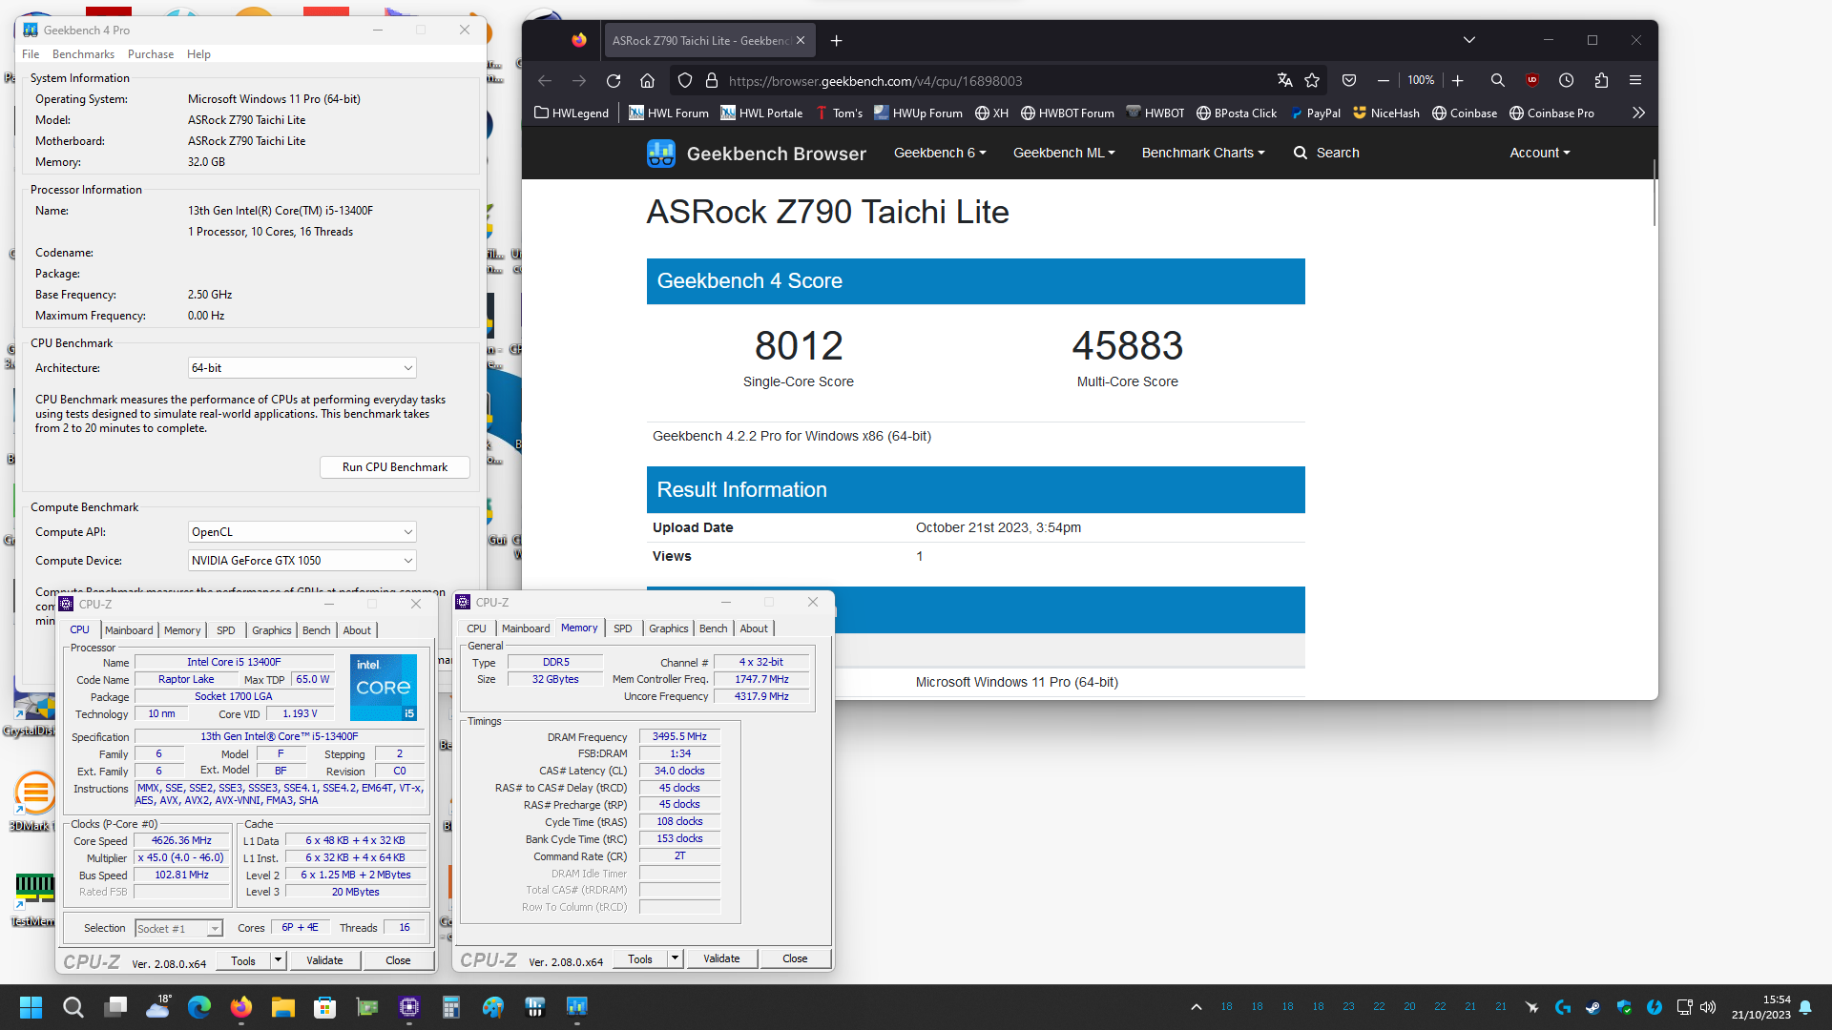Viewport: 1832px width, 1030px height.
Task: Open Microsoft Store from taskbar
Action: pyautogui.click(x=324, y=1007)
